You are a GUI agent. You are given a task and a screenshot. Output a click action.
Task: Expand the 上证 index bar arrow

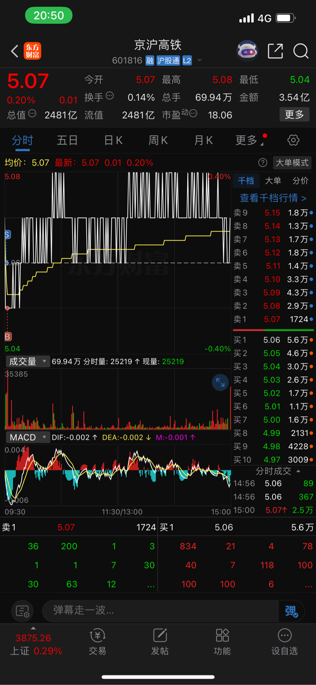(33, 628)
